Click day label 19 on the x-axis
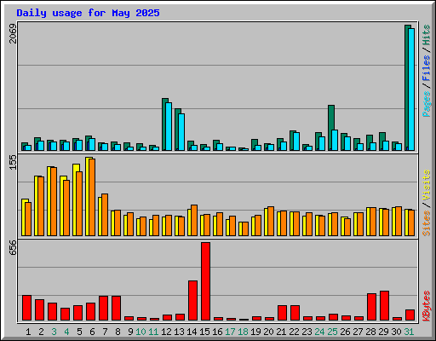Viewport: 436px width, 341px height. [255, 332]
